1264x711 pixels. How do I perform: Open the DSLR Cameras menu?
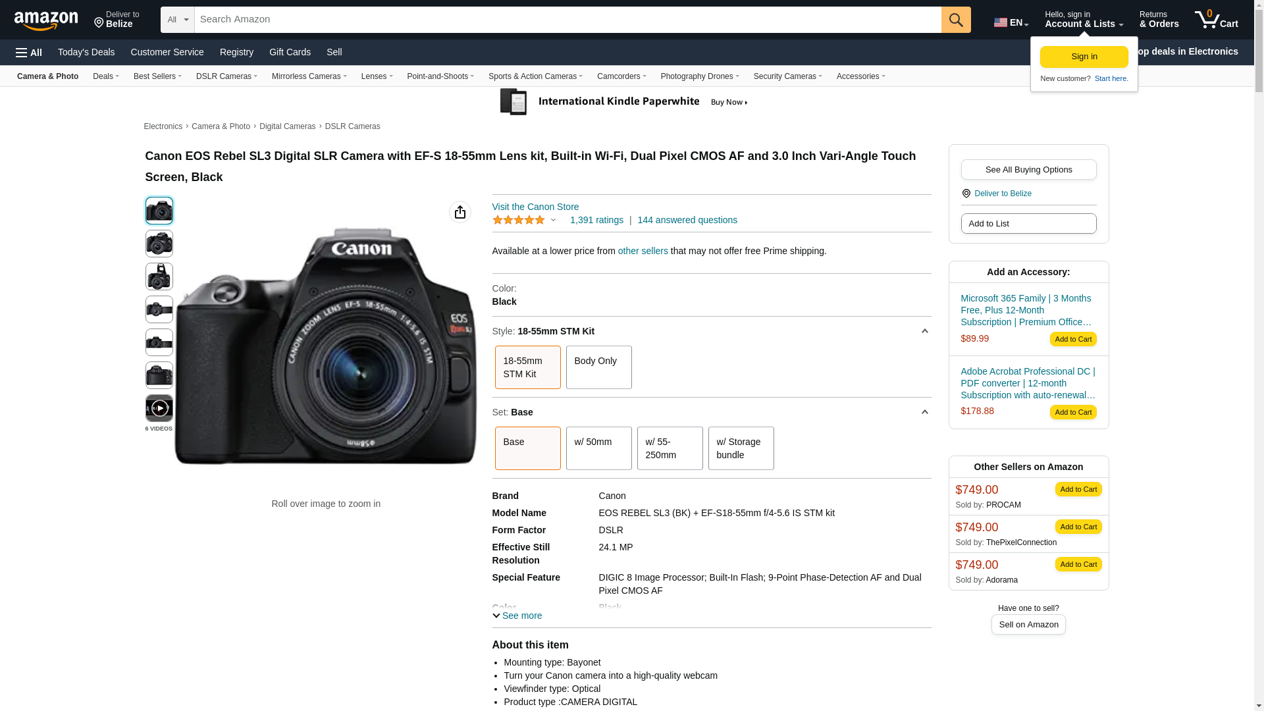coord(226,76)
